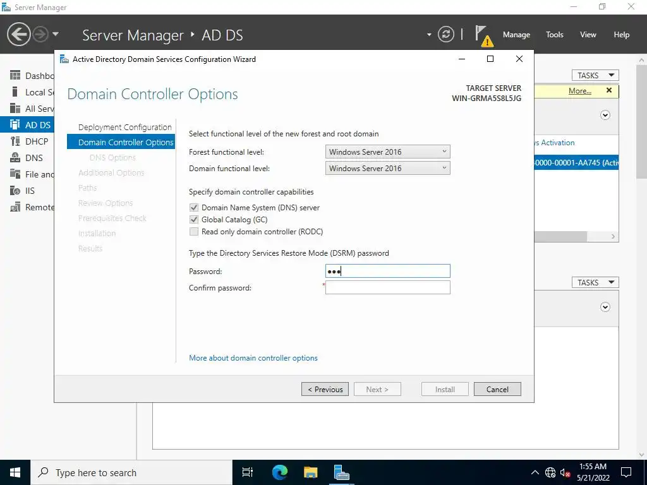Open navigation history dropdown arrow
Viewport: 647px width, 485px height.
click(x=56, y=34)
